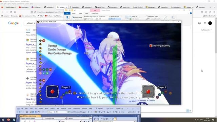Click the Sort by icon in ribbon
The height and width of the screenshot is (122, 217).
click(126, 18)
